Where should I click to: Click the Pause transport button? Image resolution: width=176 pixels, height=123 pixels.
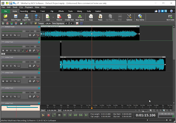tap(65, 115)
